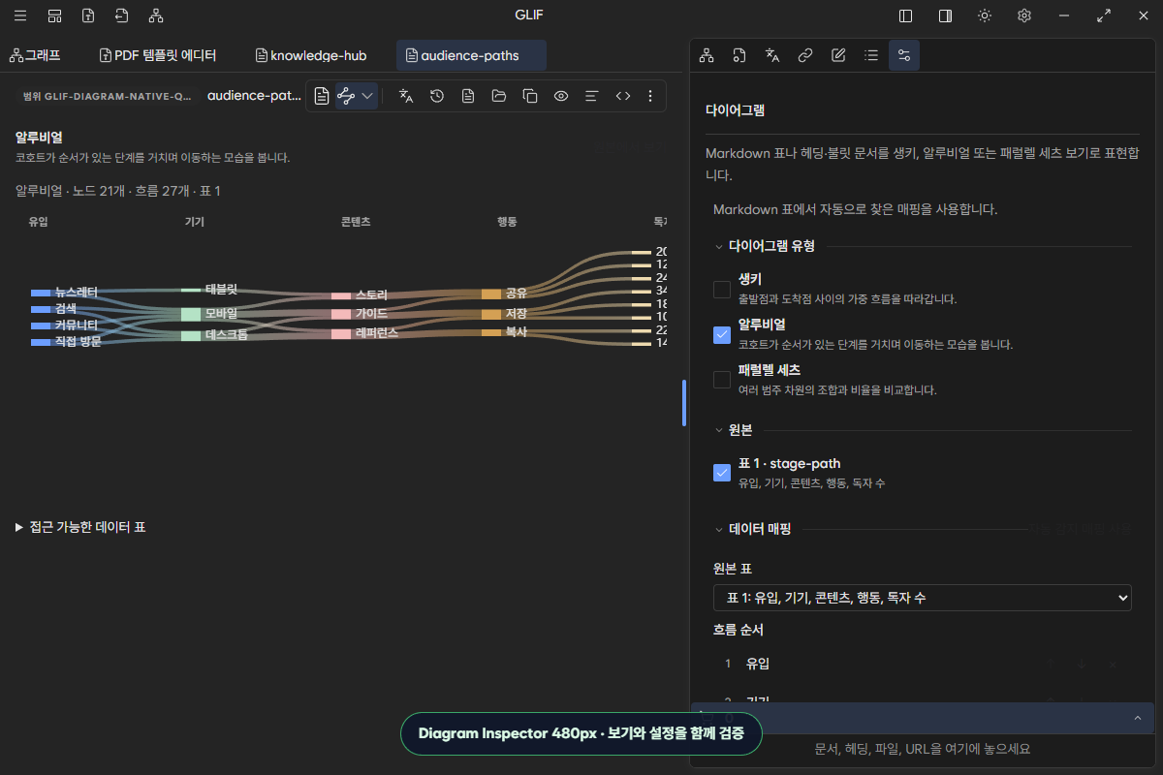
Task: Expand the bottom drop bar chevron
Action: click(1137, 718)
